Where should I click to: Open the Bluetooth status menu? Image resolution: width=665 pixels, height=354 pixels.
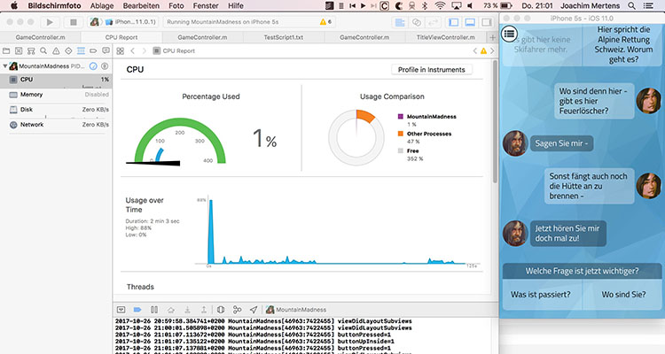425,6
